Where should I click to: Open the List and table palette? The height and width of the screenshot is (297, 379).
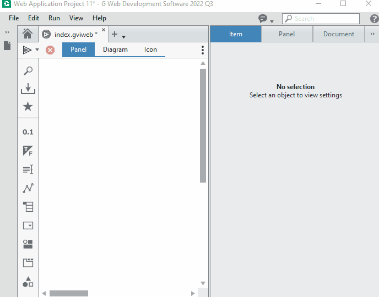click(x=28, y=207)
